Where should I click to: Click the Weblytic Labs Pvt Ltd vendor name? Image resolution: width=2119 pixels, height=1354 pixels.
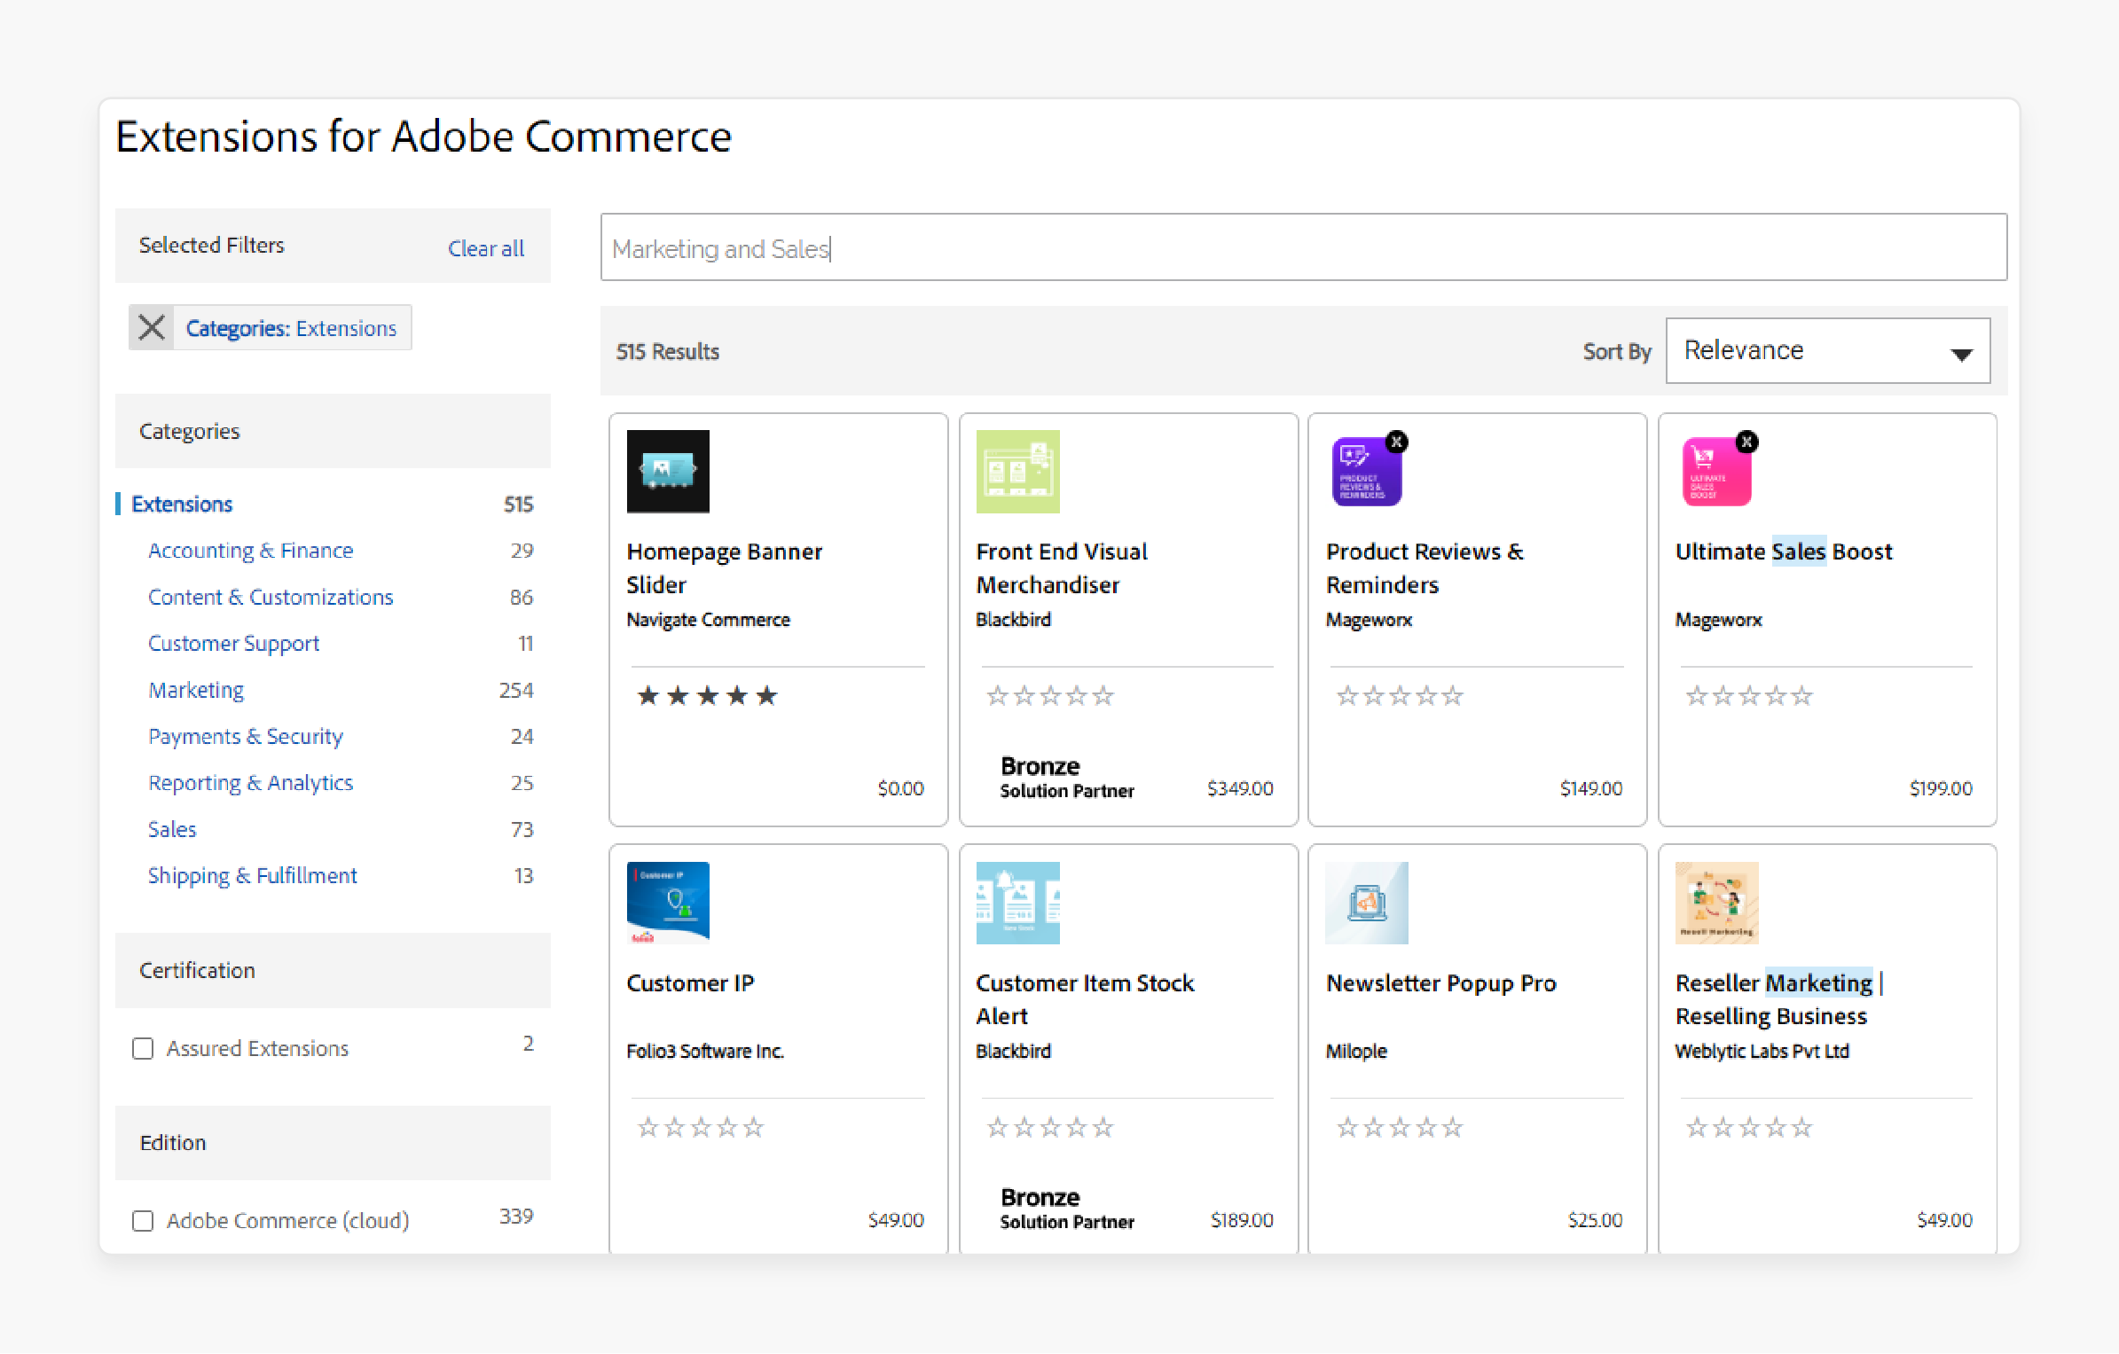[1762, 1052]
